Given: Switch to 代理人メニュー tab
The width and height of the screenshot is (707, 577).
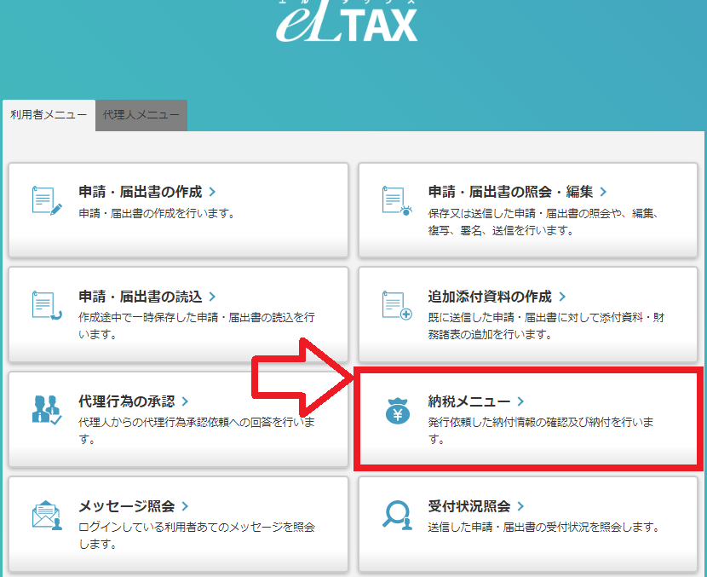Looking at the screenshot, I should click(141, 115).
